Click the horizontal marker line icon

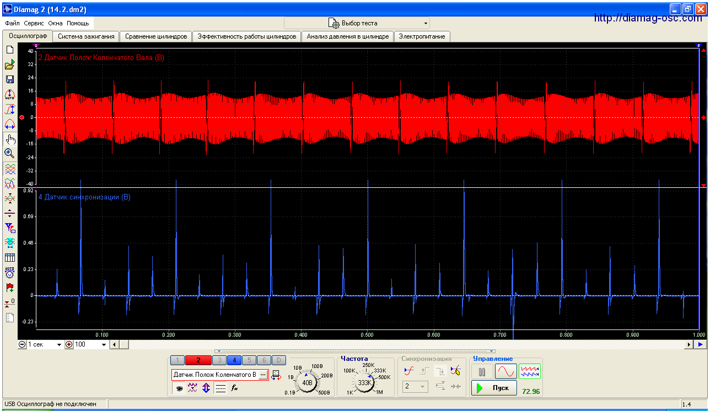[9, 213]
